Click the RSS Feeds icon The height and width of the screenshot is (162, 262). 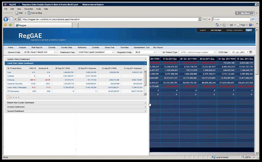click(224, 25)
